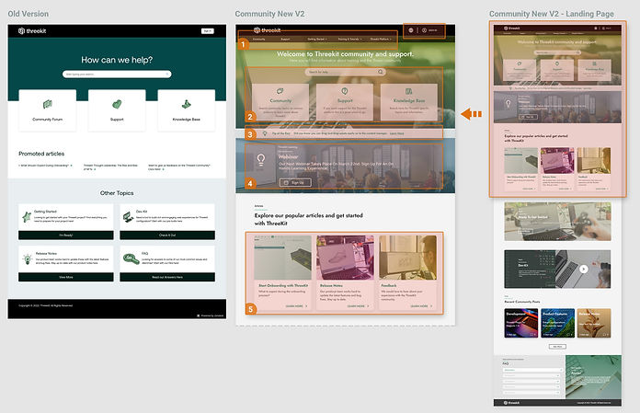Select Community in the V2 navigation bar
The height and width of the screenshot is (413, 640).
258,40
